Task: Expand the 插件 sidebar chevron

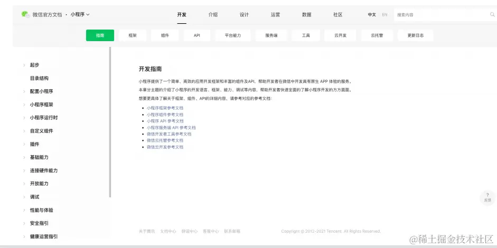Action: pyautogui.click(x=24, y=144)
